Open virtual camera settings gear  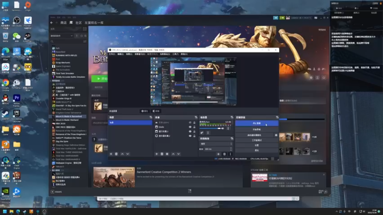[276, 135]
